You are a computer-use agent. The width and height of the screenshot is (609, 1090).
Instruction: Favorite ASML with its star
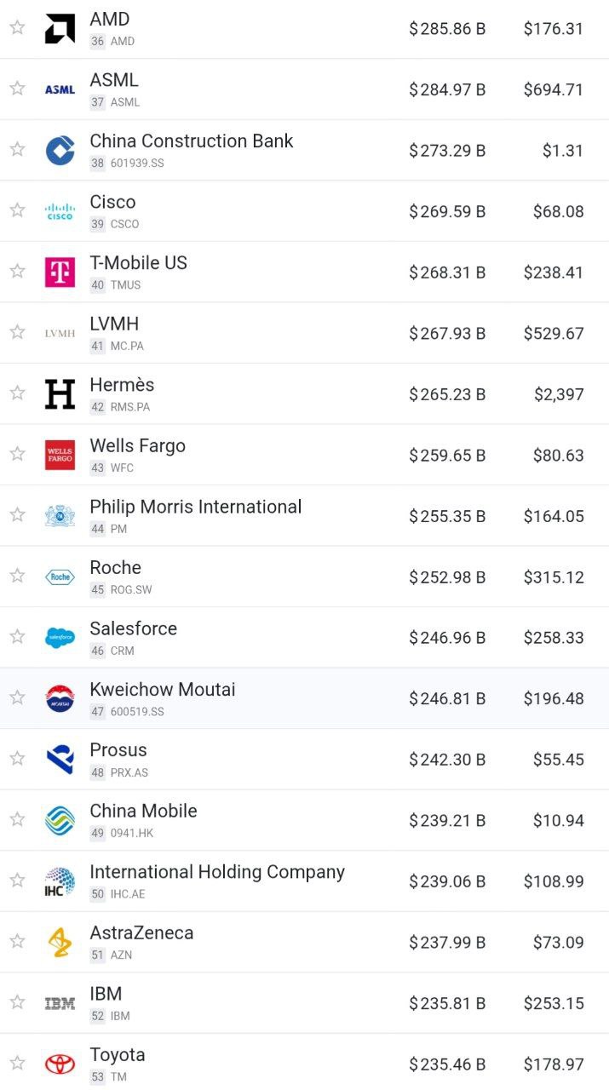[17, 89]
